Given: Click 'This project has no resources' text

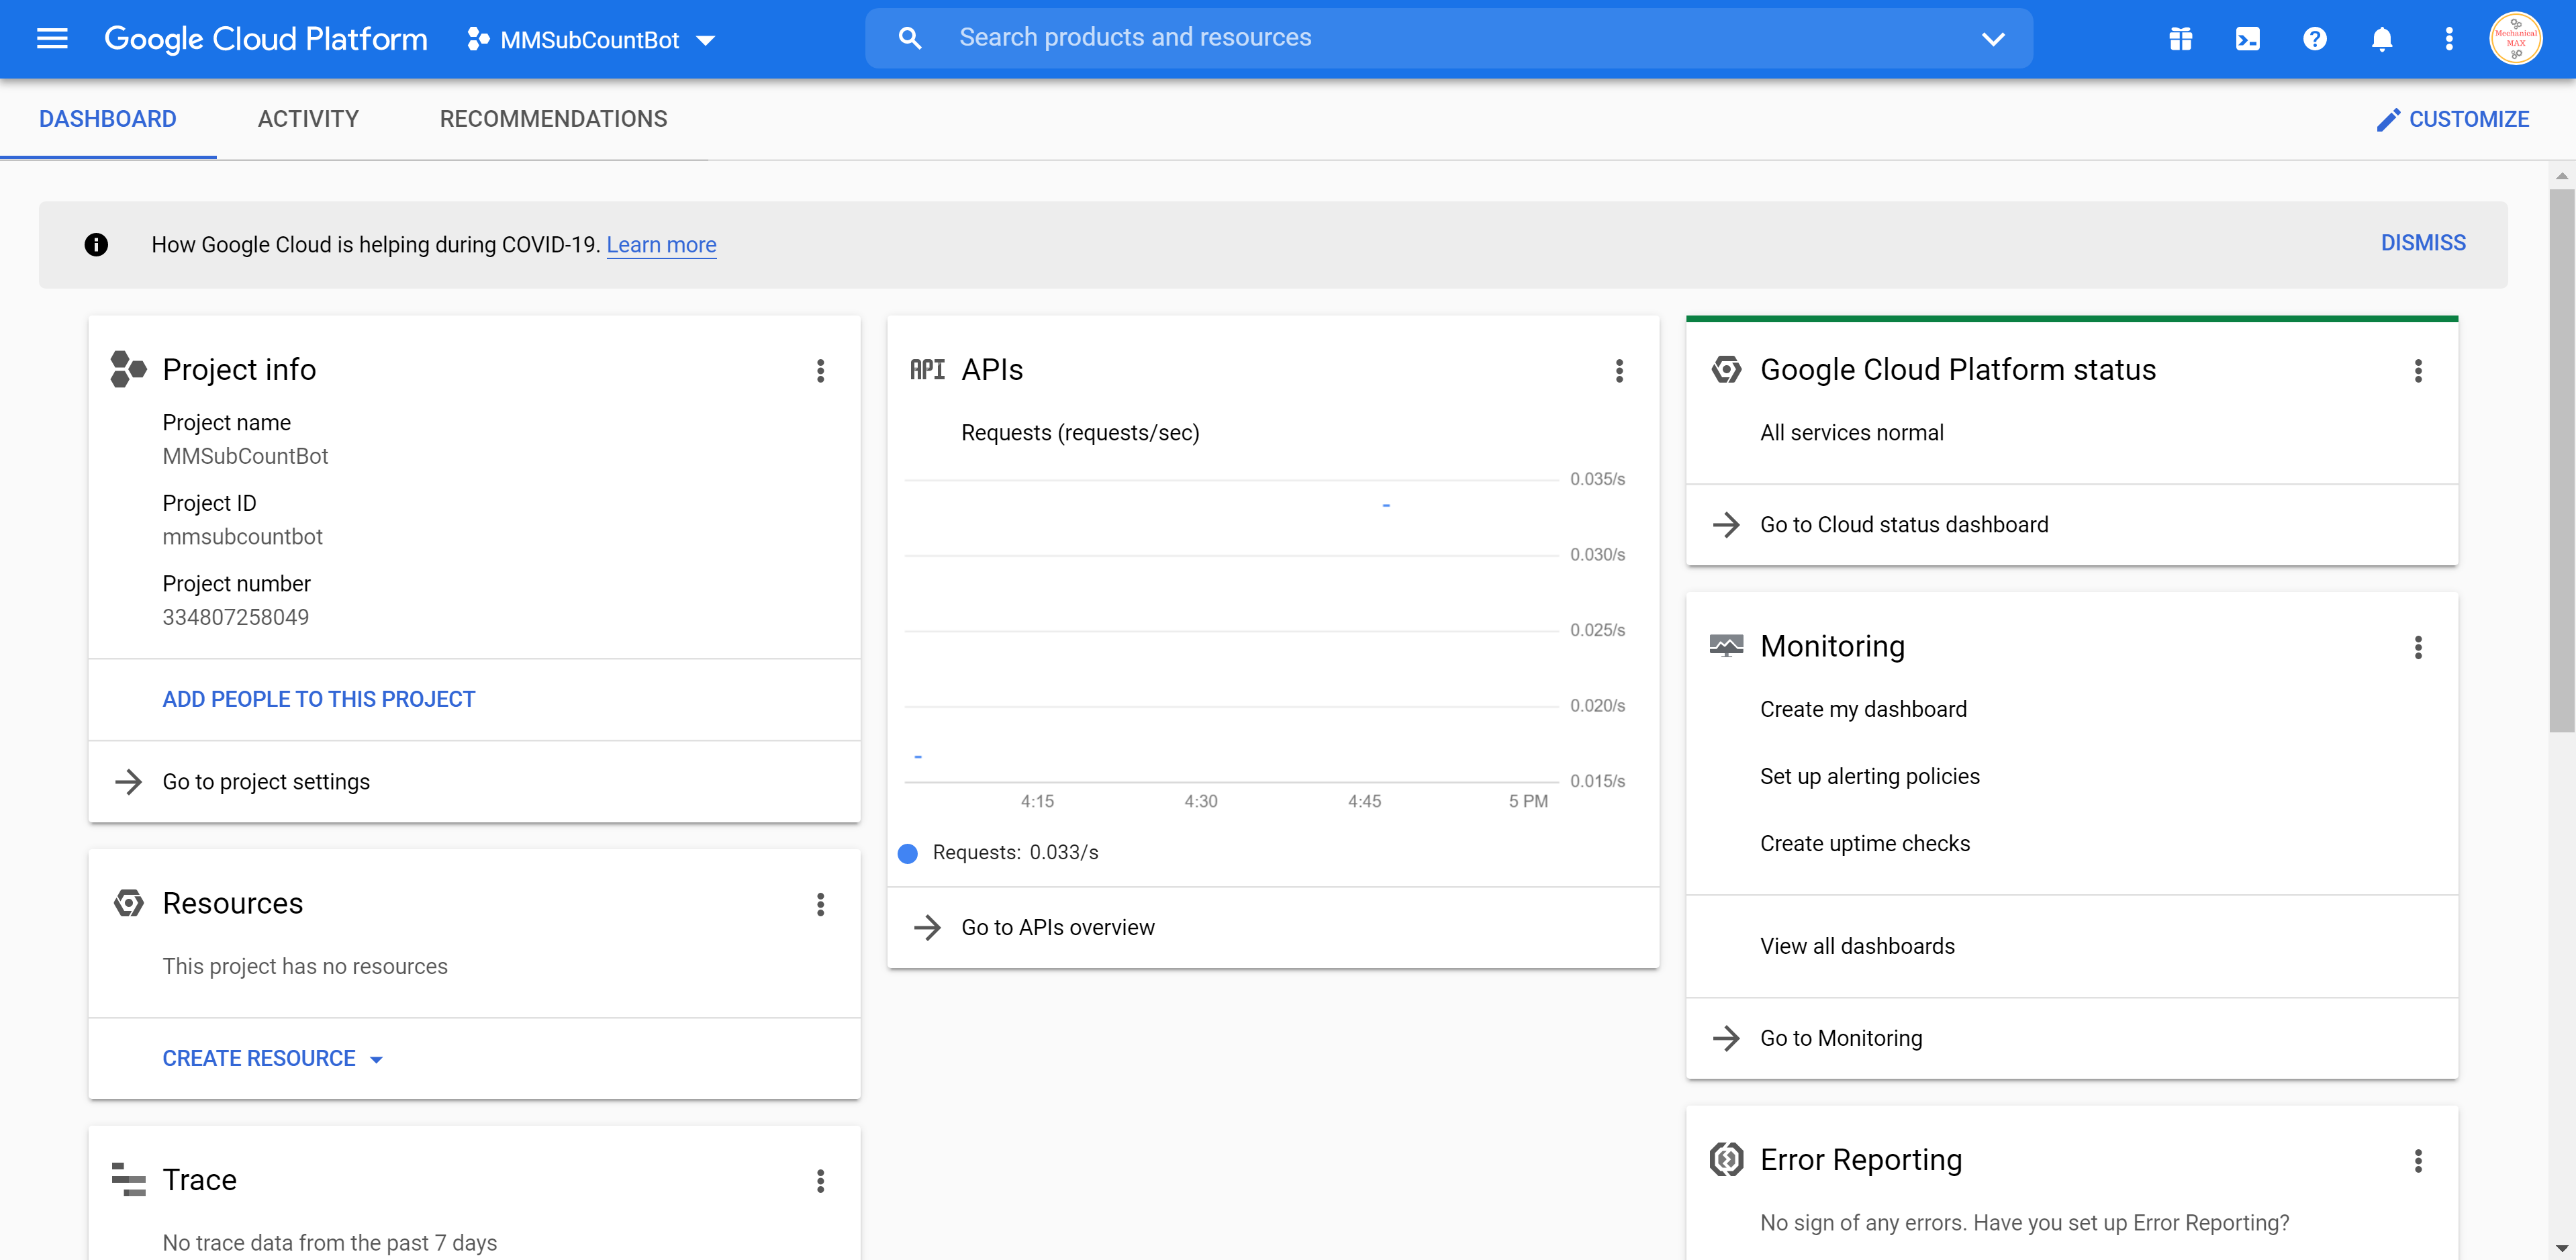Looking at the screenshot, I should pyautogui.click(x=305, y=966).
